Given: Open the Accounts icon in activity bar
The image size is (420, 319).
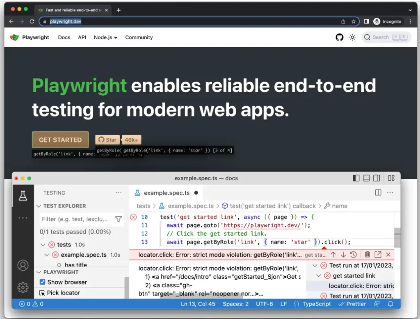Looking at the screenshot, I should pyautogui.click(x=23, y=265).
